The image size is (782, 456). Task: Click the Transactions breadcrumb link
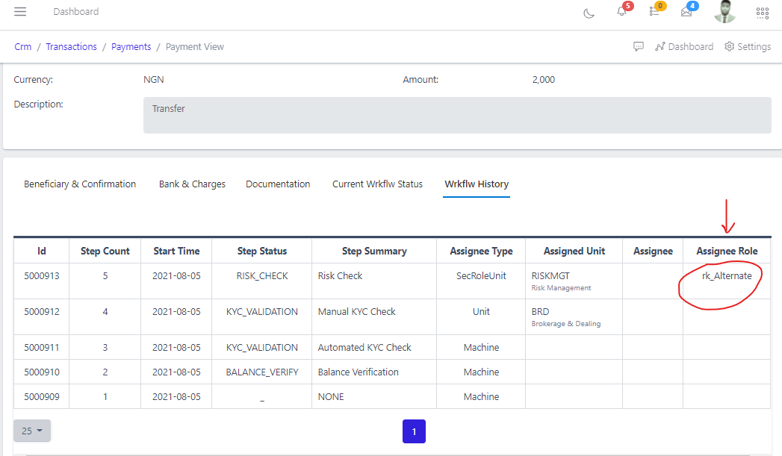pos(71,46)
